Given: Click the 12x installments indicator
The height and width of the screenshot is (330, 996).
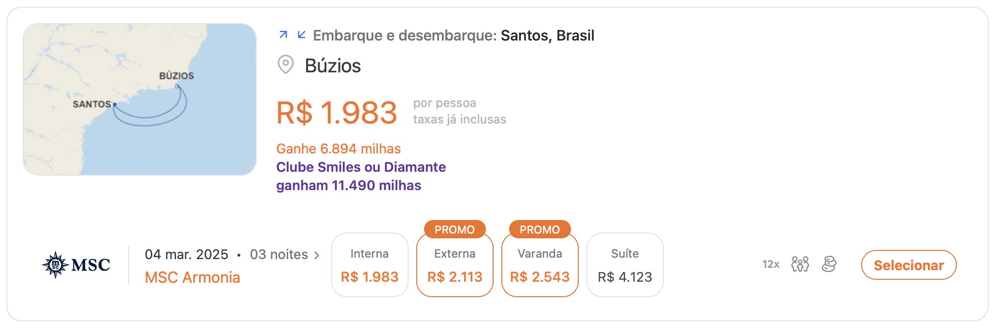Looking at the screenshot, I should (771, 264).
